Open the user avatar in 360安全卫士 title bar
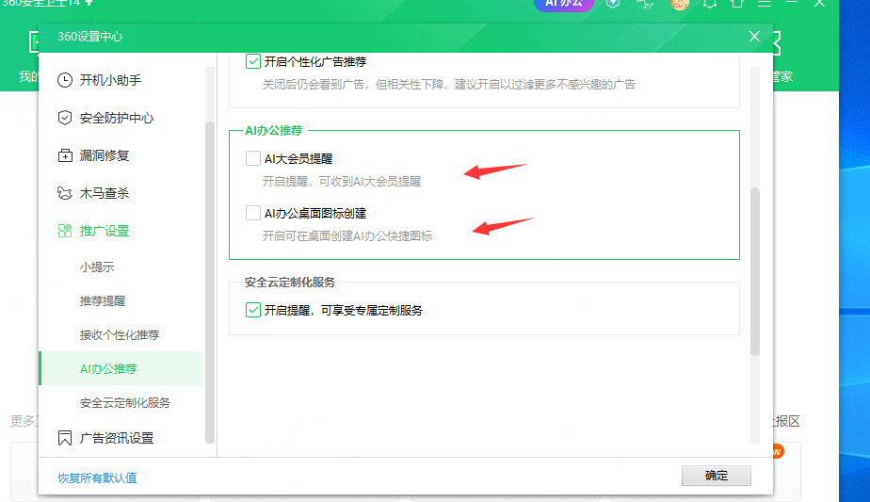The height and width of the screenshot is (502, 870). pos(680,4)
